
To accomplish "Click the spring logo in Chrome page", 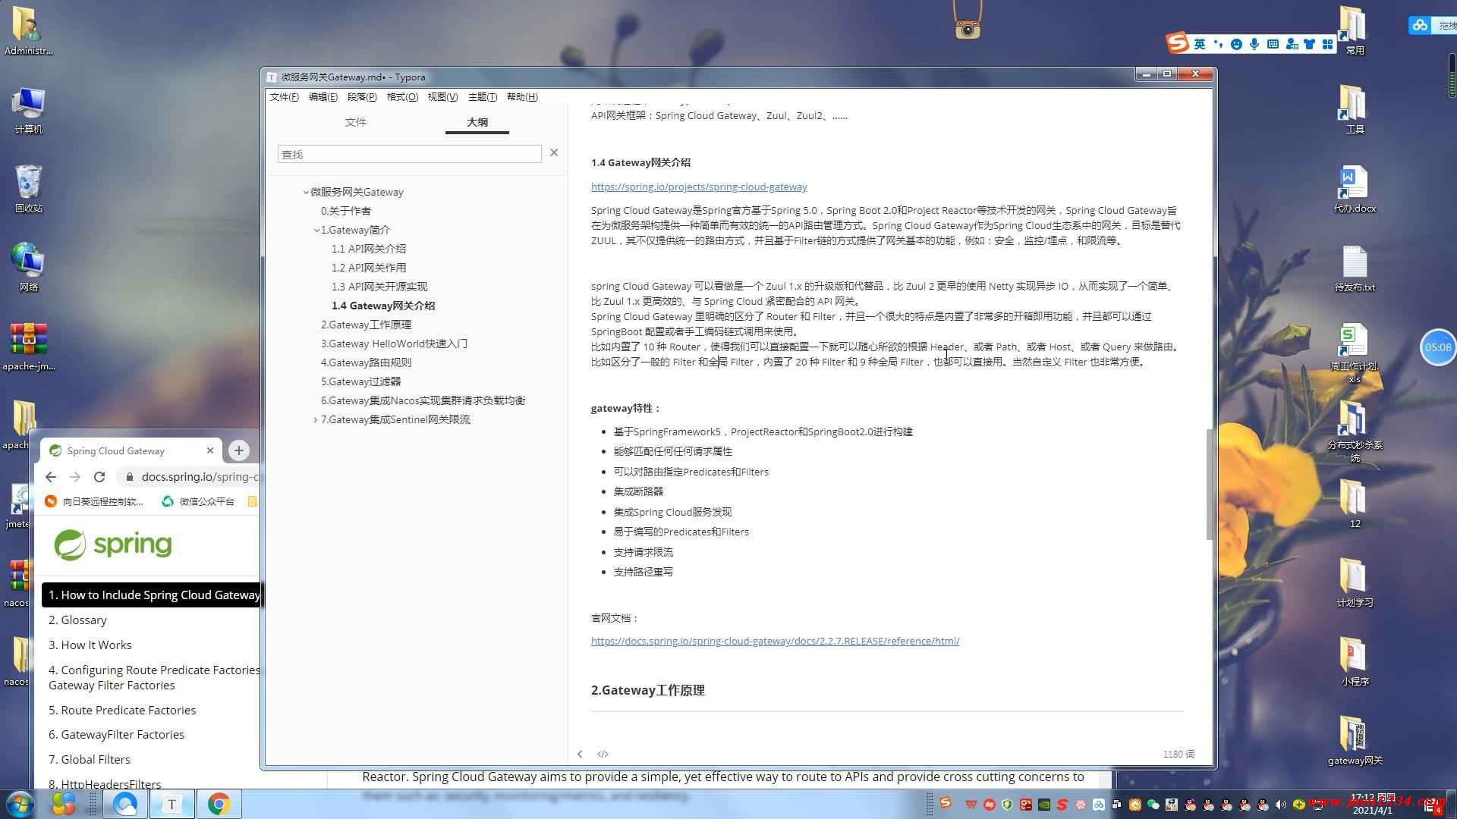I will (113, 544).
